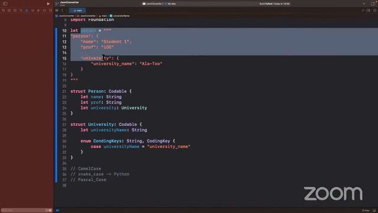378x213 pixels.
Task: Open JsonConverter folder in jump bar
Action: (86, 16)
